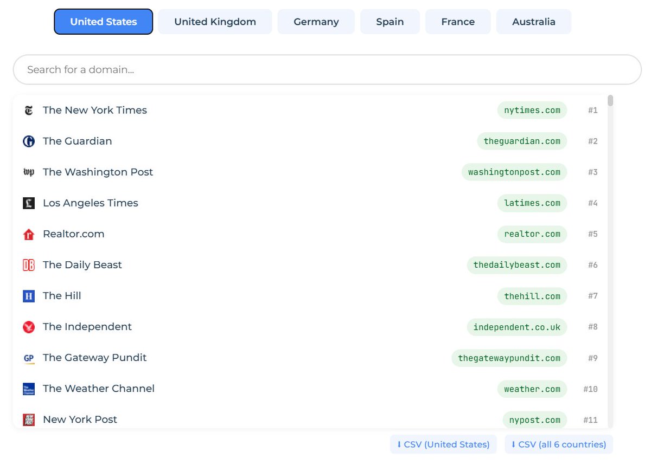651x465 pixels.
Task: Click the list's vertical scrollbar thumb
Action: click(x=610, y=101)
